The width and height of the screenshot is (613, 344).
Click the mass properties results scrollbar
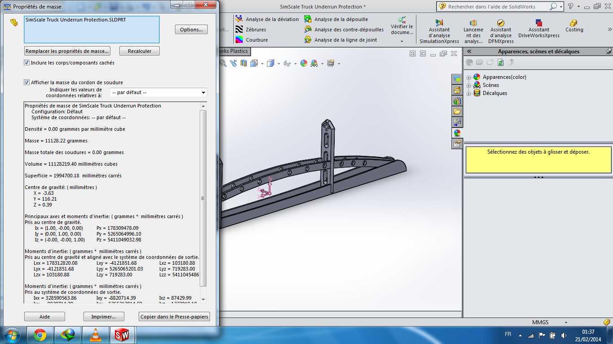click(203, 198)
